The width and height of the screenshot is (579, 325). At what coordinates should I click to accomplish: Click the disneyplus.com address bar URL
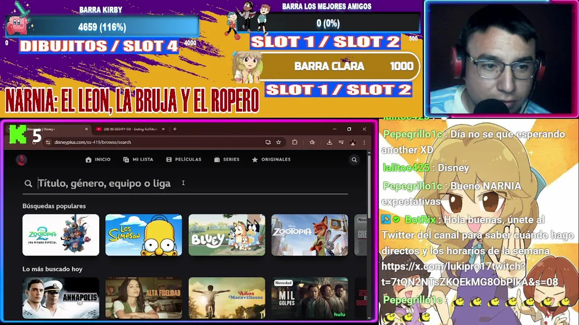pyautogui.click(x=93, y=142)
